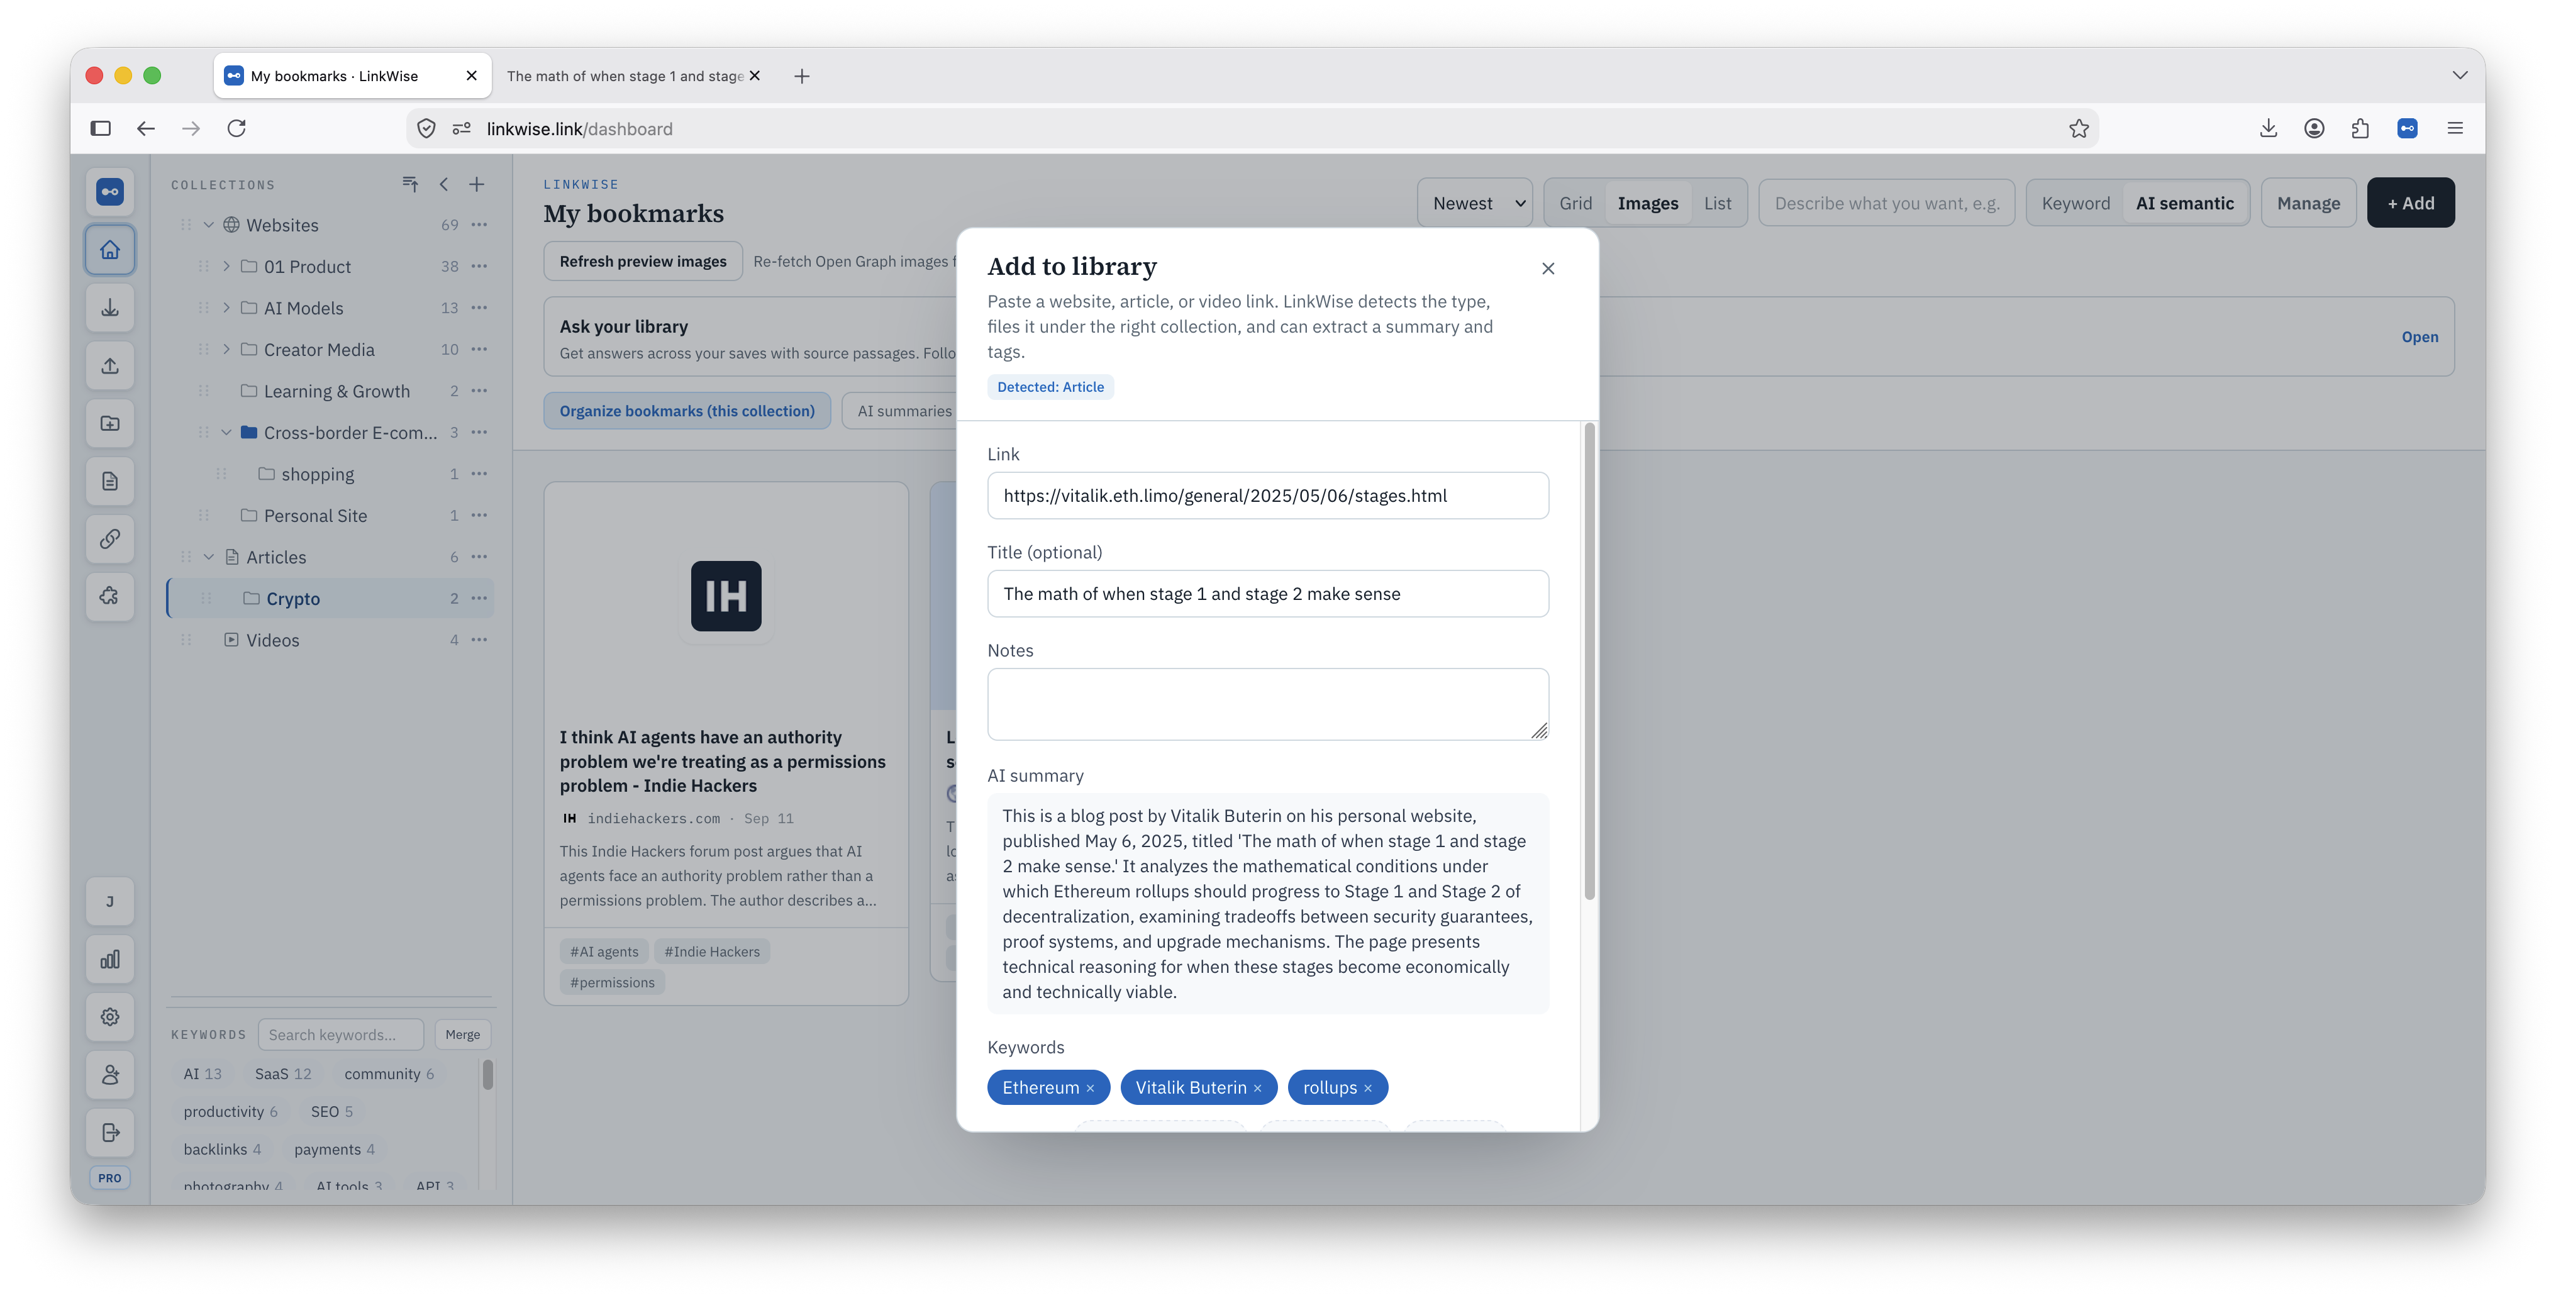Open the Home dashboard icon in sidebar
2556x1298 pixels.
click(110, 250)
